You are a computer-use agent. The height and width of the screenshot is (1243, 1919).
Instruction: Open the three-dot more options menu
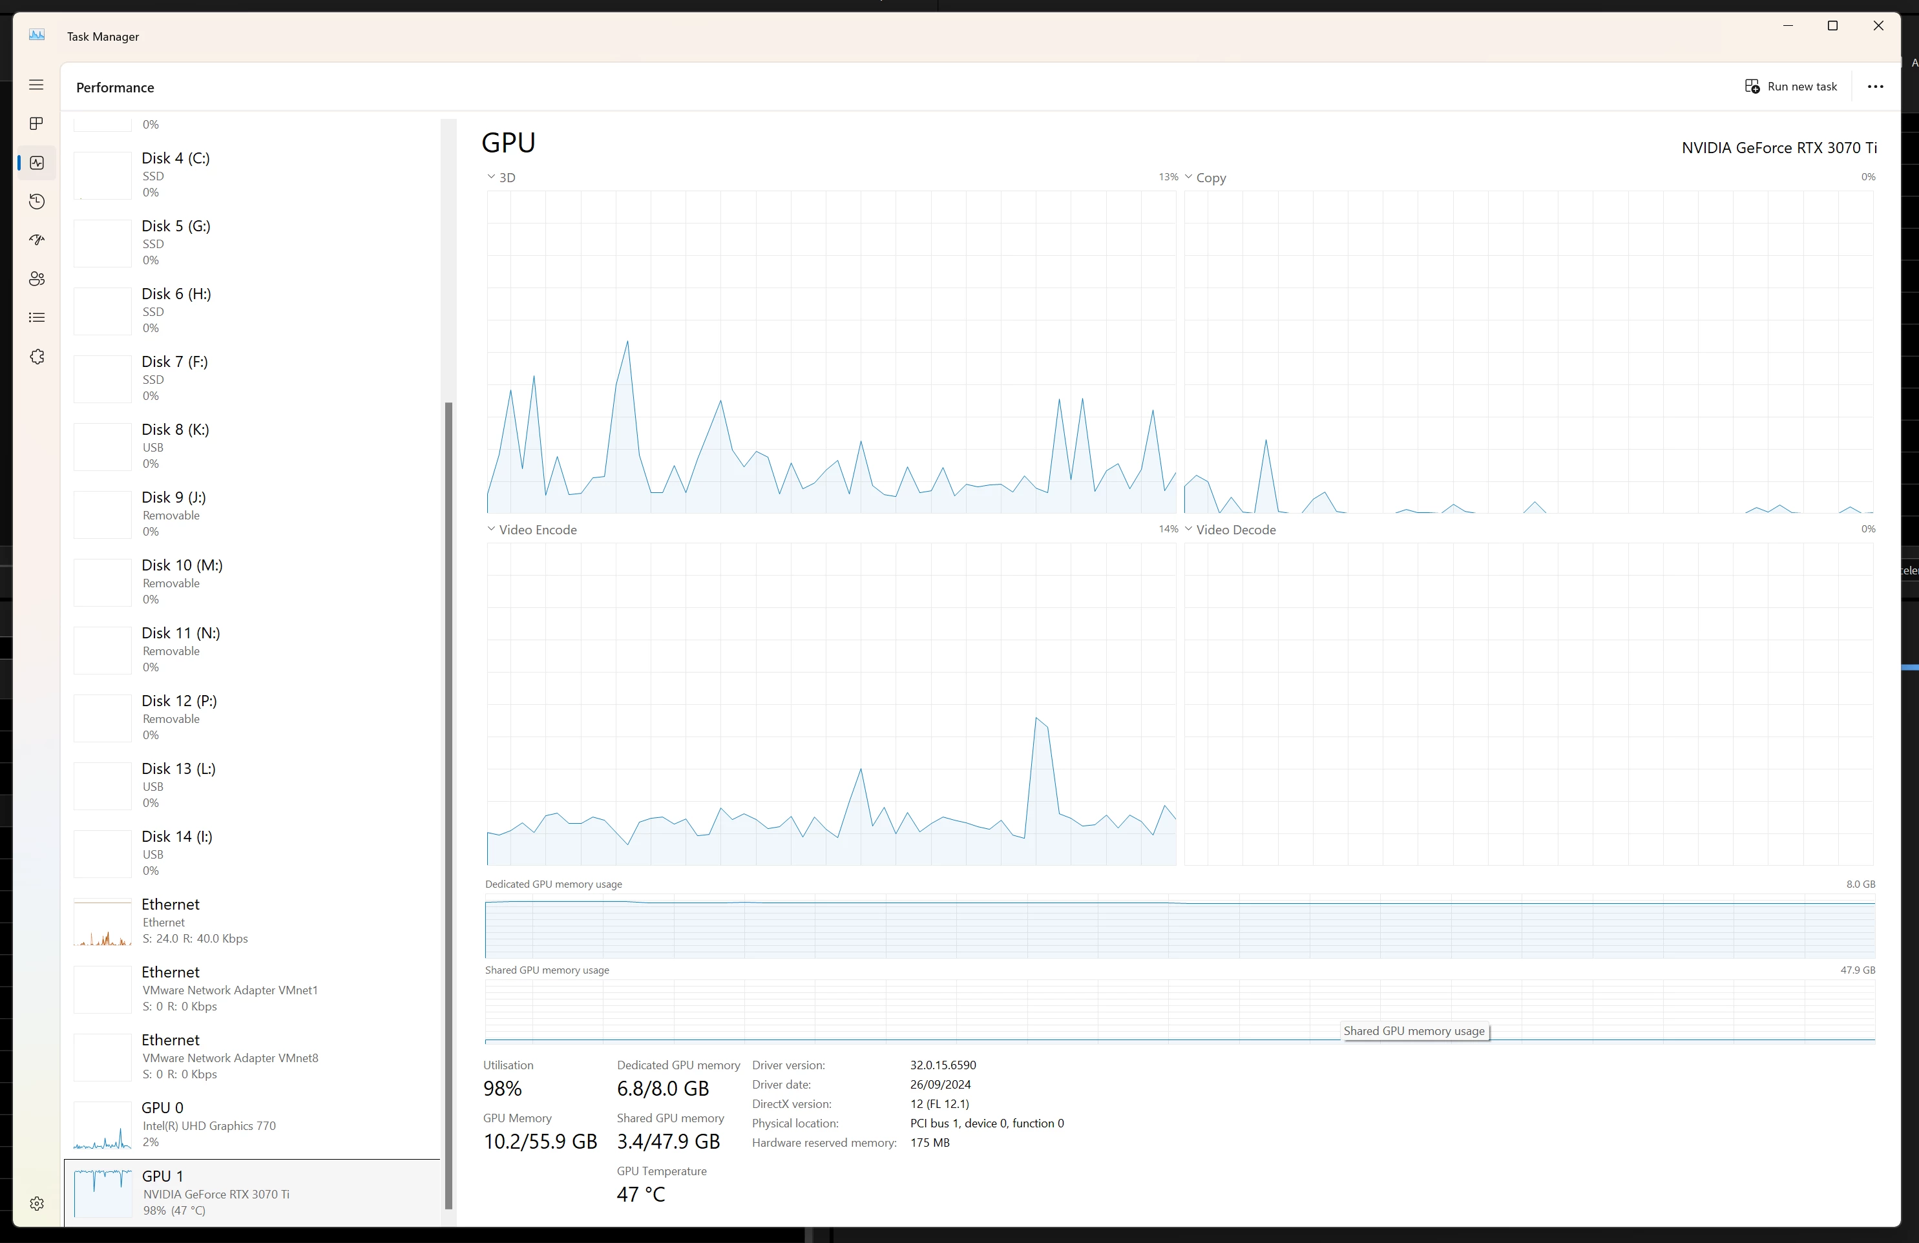point(1874,87)
